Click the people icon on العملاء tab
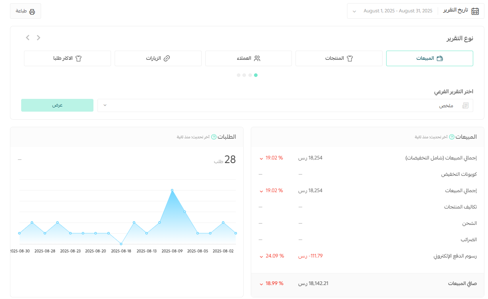488x299 pixels. (x=257, y=58)
